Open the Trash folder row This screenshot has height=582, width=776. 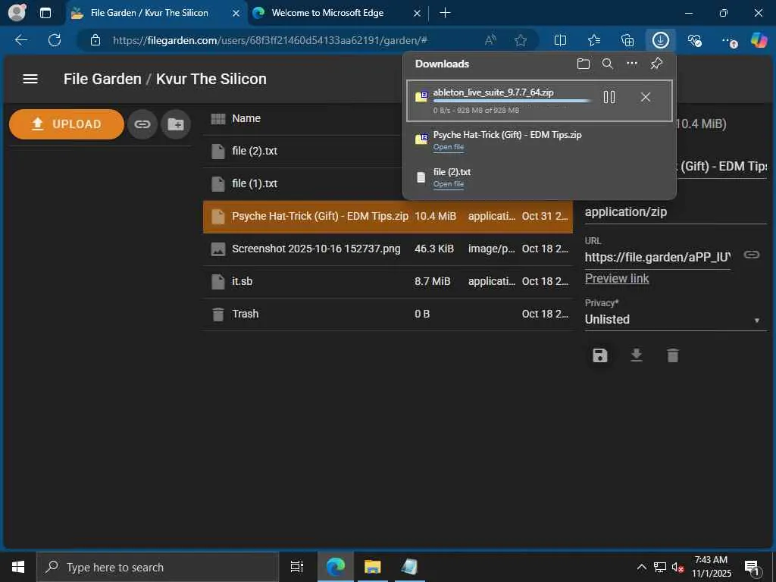tap(387, 314)
